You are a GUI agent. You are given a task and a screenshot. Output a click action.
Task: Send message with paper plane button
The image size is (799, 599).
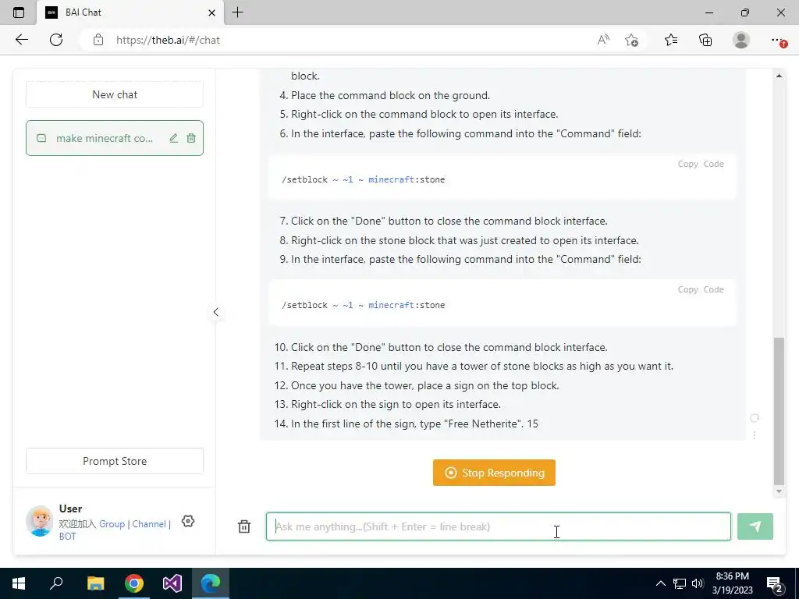pos(755,526)
